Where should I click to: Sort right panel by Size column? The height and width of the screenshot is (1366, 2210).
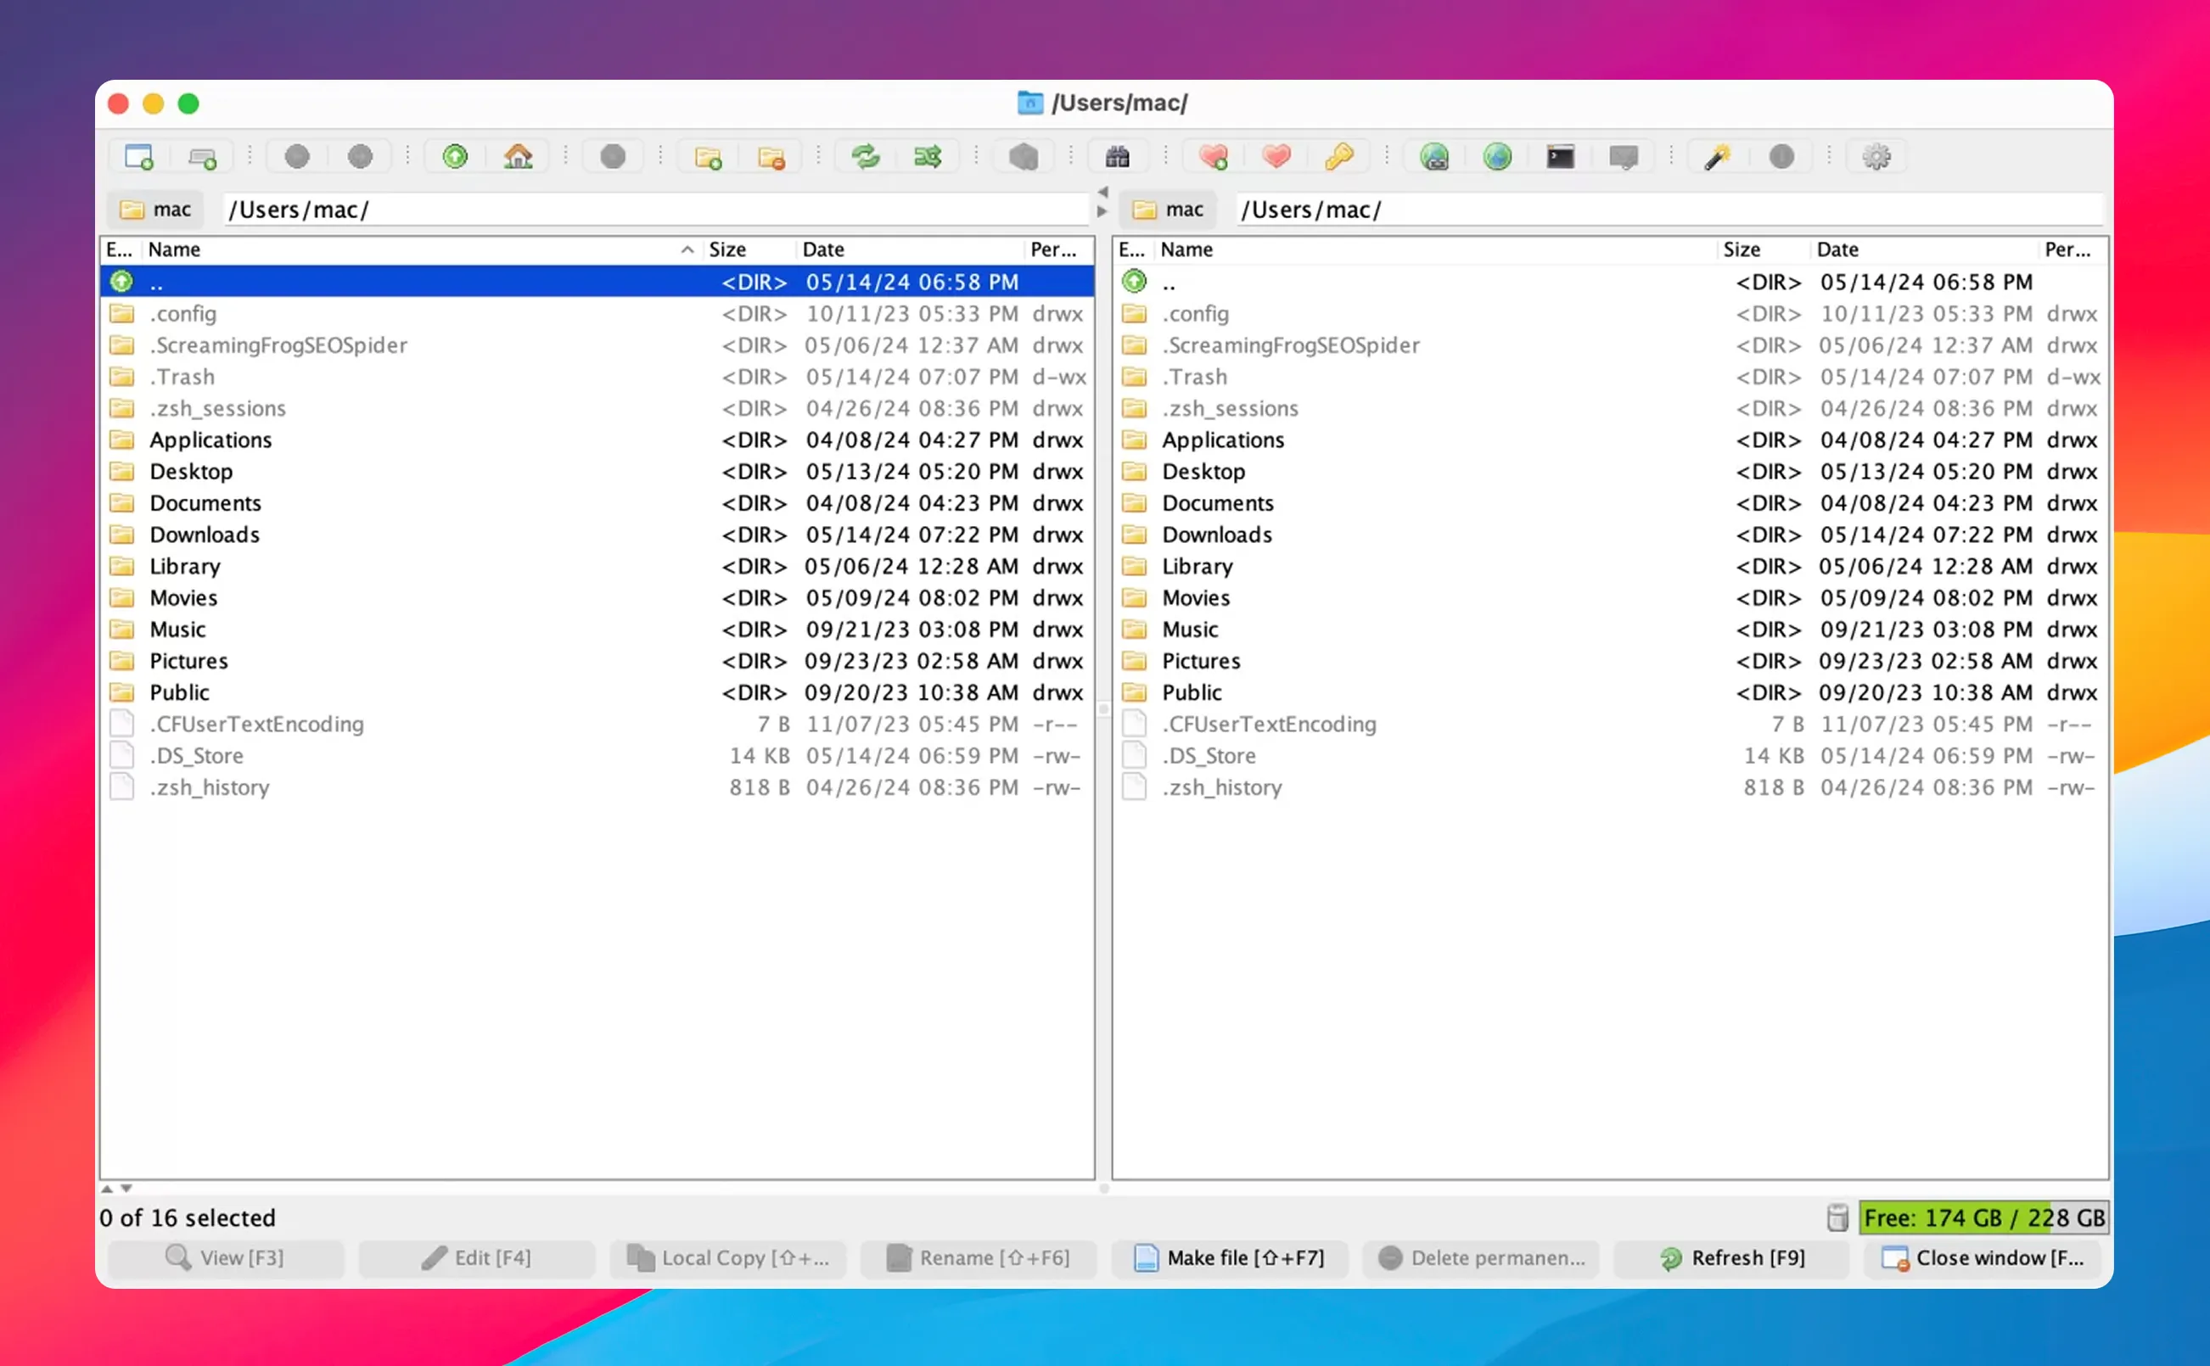point(1763,249)
